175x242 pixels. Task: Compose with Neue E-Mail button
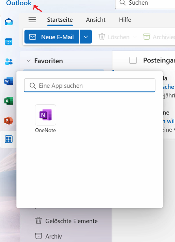[x=52, y=37]
